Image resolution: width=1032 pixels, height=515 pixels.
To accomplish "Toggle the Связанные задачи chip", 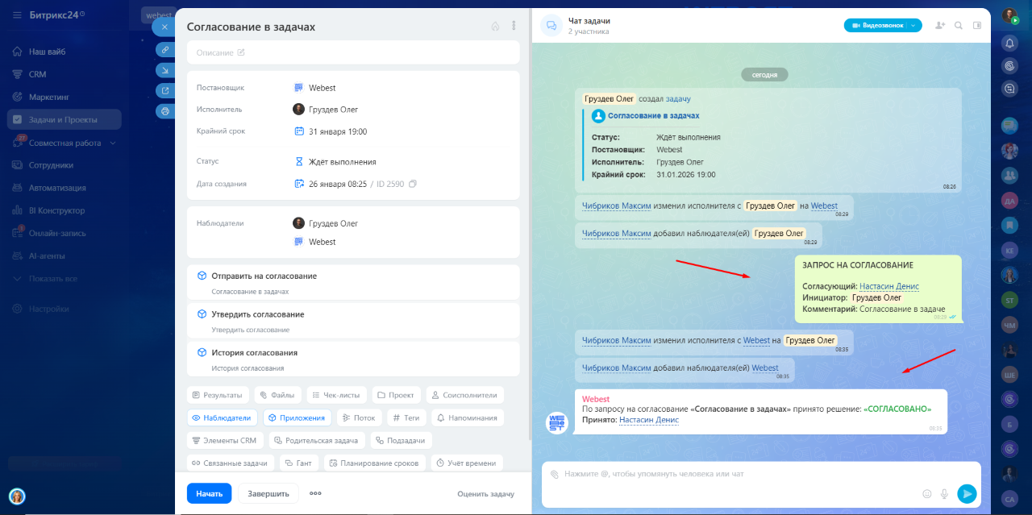I will pyautogui.click(x=230, y=463).
